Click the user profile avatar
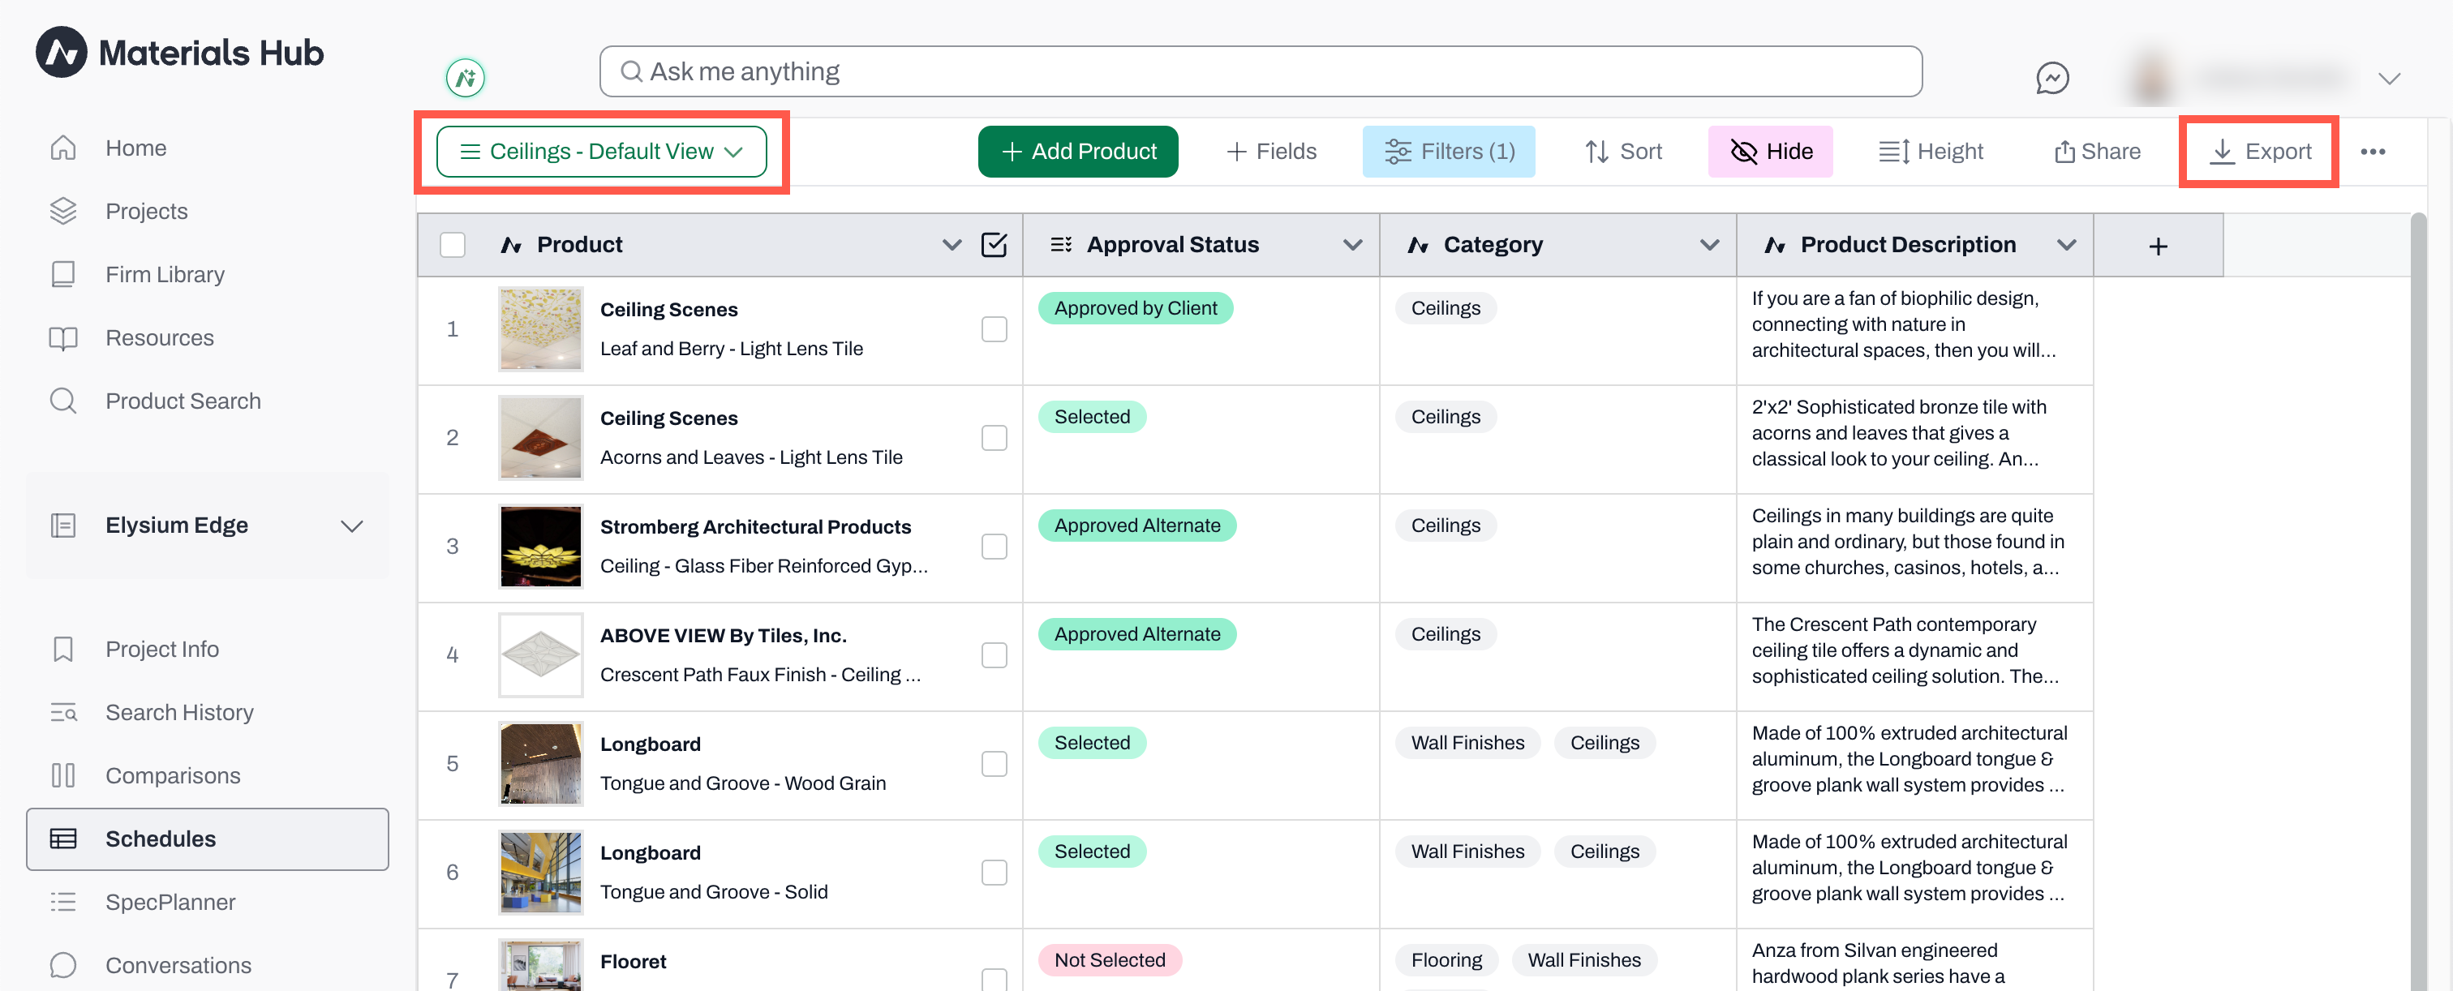 2150,77
